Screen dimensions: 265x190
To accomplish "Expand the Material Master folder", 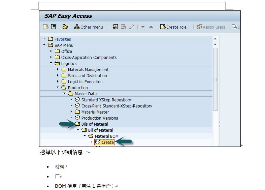I will (x=71, y=112).
